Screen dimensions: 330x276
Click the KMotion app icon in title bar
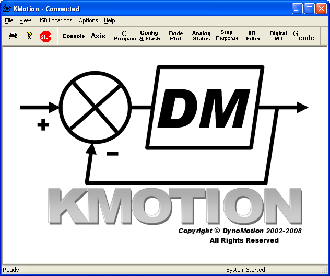click(x=7, y=8)
